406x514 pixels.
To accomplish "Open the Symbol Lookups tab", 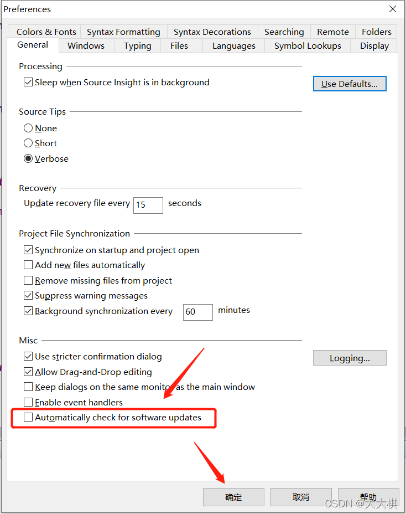I will tap(308, 45).
